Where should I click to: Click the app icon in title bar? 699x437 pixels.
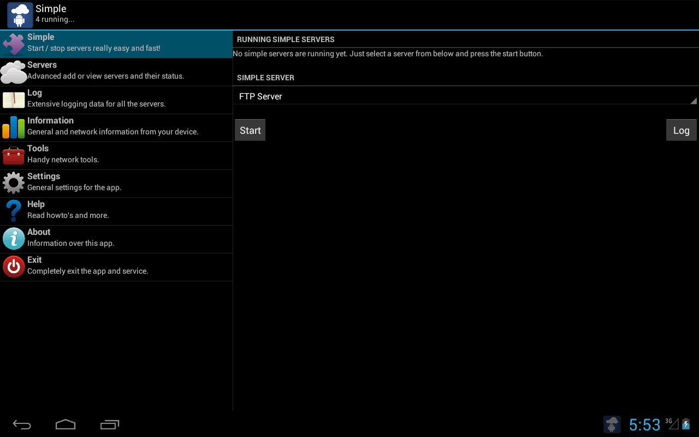click(x=20, y=15)
